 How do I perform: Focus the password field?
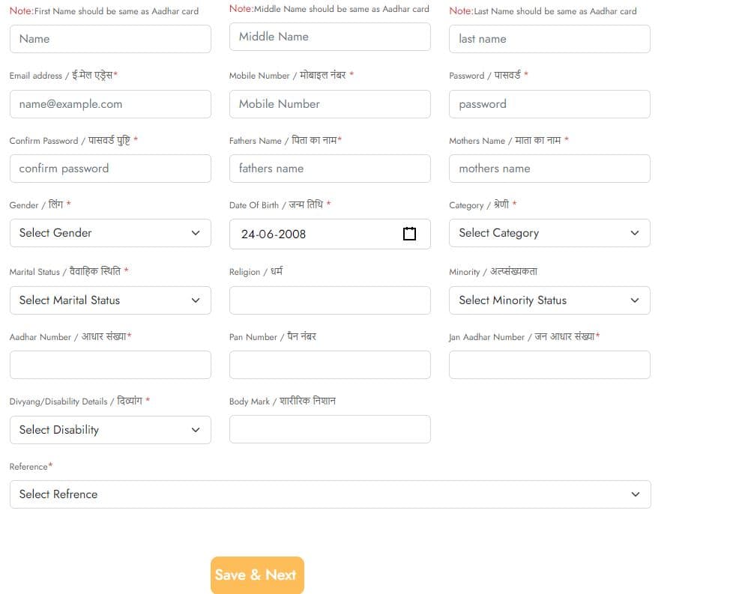point(549,104)
